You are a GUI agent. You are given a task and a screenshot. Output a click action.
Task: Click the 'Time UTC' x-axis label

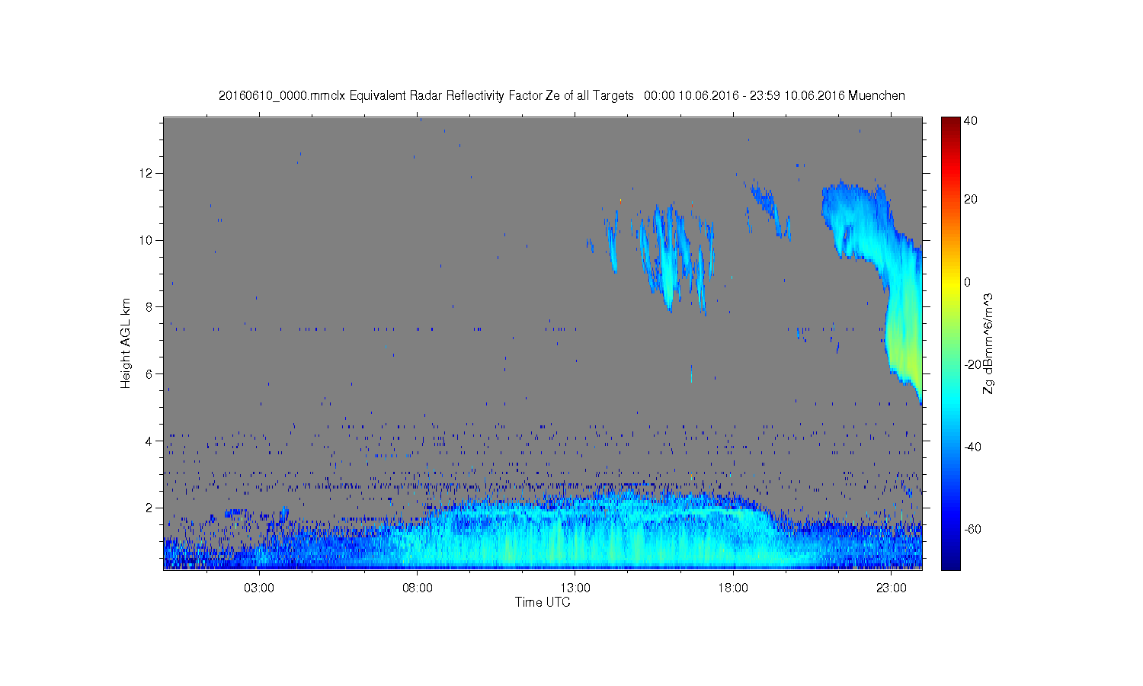(x=543, y=602)
